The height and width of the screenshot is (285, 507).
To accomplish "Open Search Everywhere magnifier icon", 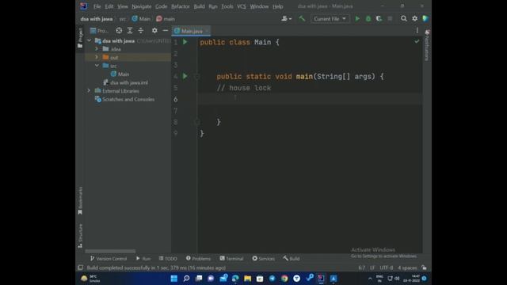I will pyautogui.click(x=403, y=19).
